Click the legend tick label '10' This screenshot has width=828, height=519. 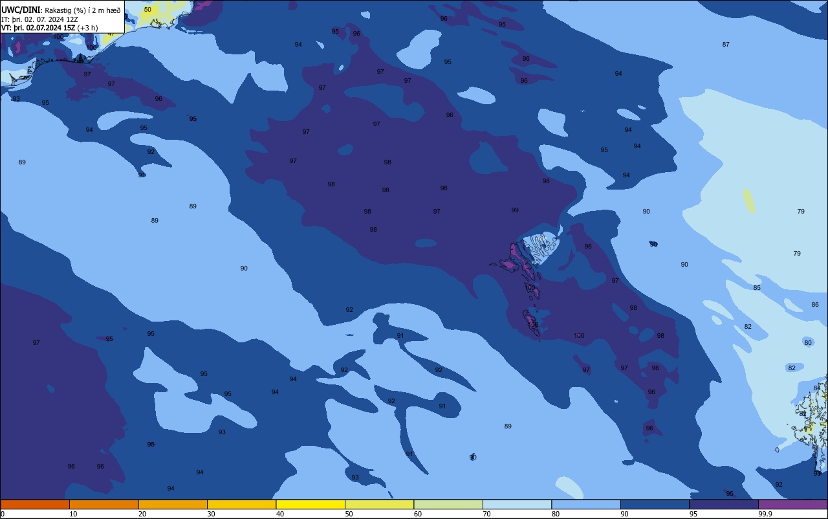(x=73, y=514)
